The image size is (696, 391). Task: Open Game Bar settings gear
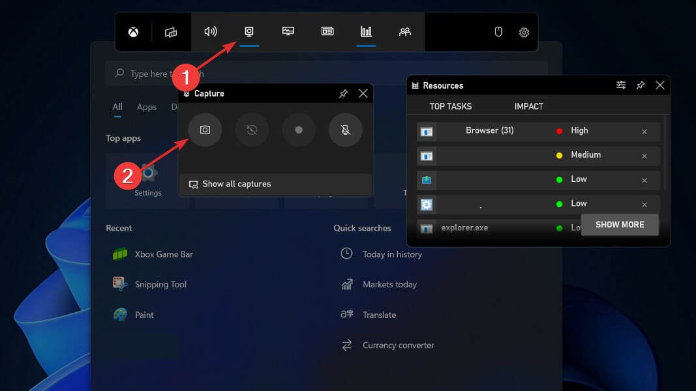[x=524, y=31]
